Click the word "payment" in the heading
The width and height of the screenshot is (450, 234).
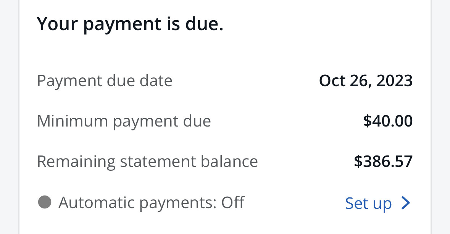122,24
